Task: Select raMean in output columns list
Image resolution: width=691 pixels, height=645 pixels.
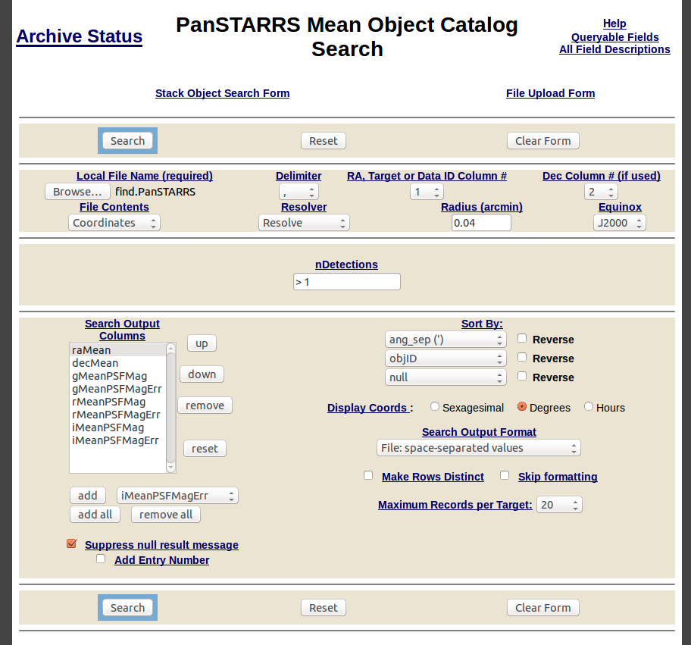Action: pyautogui.click(x=117, y=350)
